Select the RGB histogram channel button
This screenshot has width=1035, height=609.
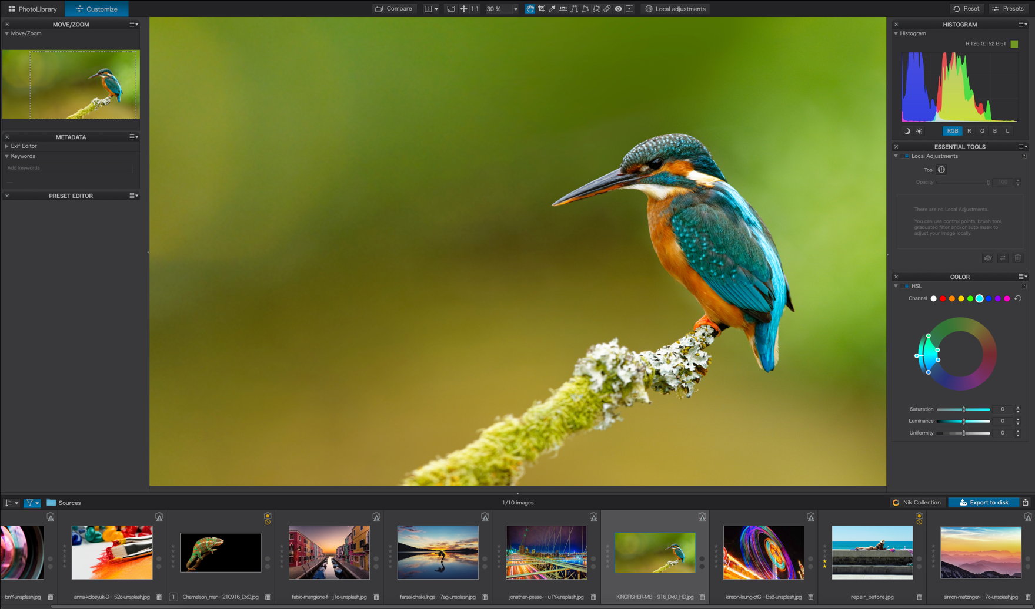(952, 131)
